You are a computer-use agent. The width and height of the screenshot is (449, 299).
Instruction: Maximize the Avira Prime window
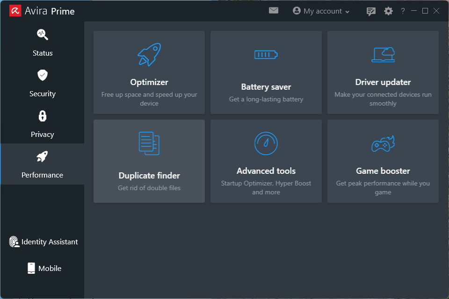425,11
